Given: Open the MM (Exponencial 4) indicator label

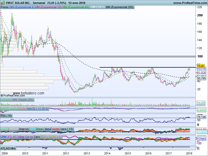Looking at the screenshot, I should [22, 7].
